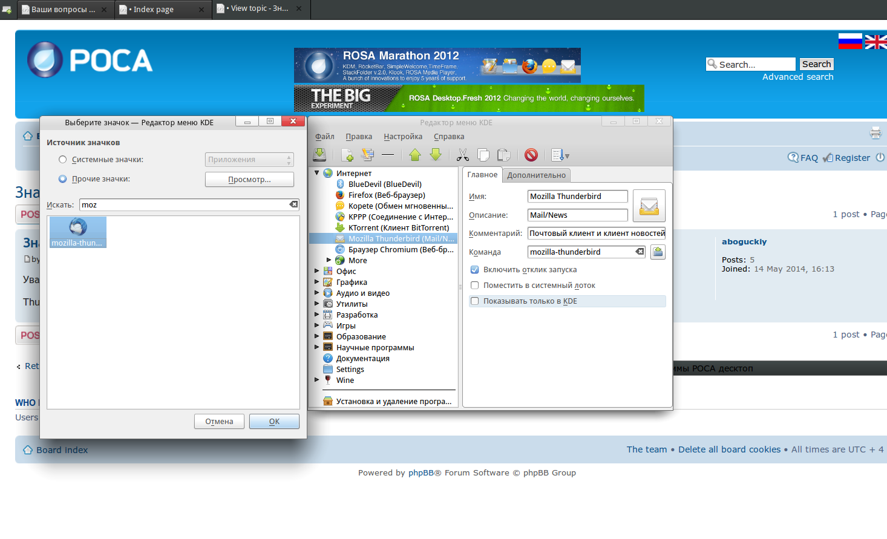
Task: Select Kopete entry in the menu tree
Action: 394,206
